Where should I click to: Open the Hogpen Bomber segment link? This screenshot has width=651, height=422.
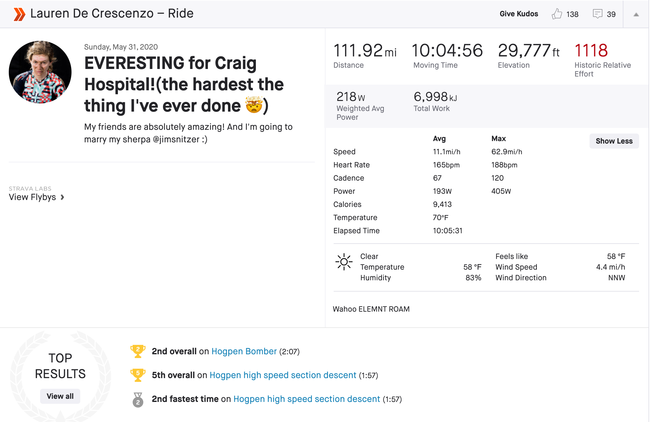pyautogui.click(x=244, y=351)
